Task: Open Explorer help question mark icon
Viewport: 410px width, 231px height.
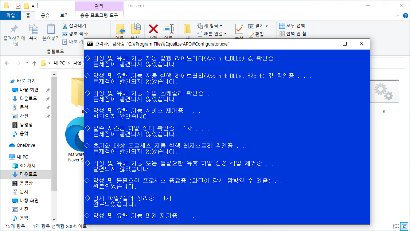Action: (405, 16)
